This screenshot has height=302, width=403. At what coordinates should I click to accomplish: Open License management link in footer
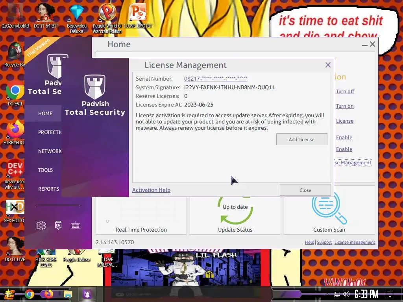pos(355,242)
